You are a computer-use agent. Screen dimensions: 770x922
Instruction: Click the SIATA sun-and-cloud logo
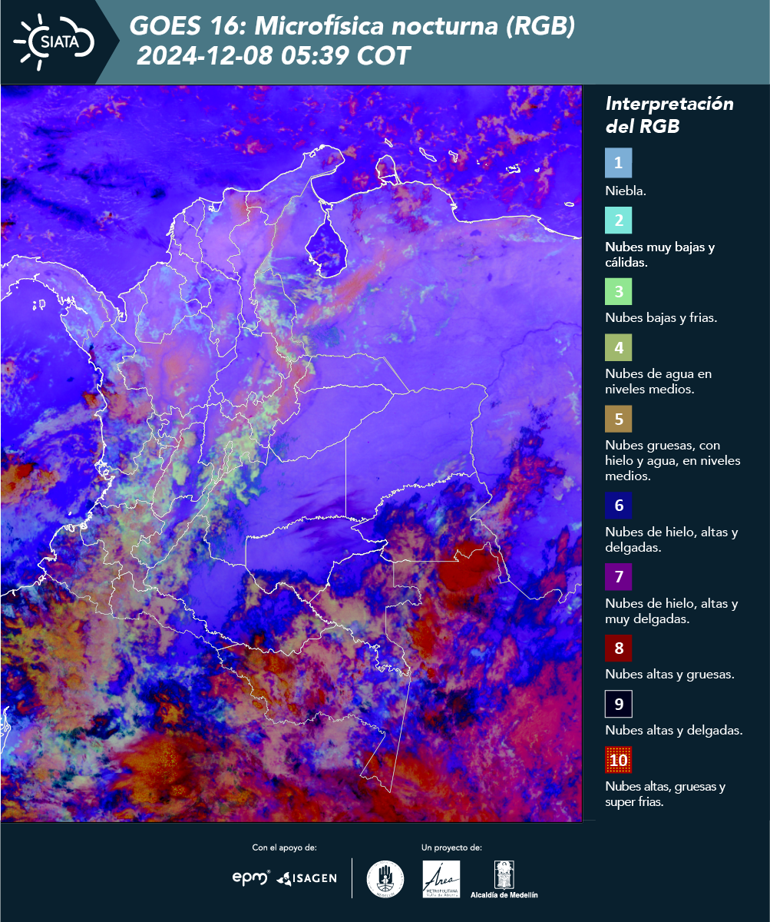[x=54, y=41]
